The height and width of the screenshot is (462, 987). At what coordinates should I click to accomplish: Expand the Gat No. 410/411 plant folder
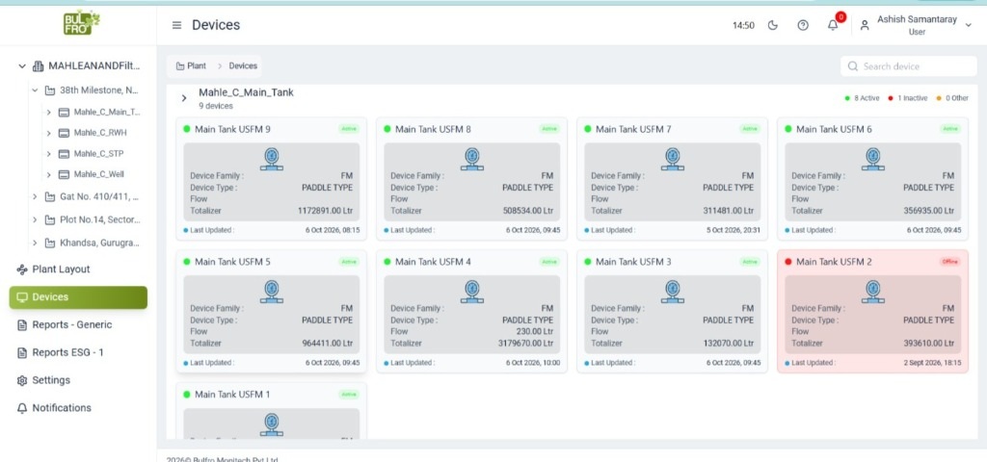[36, 196]
